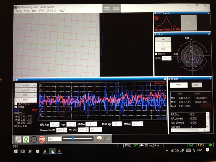Click the gamma slider handle
The image size is (216, 162).
72,139
